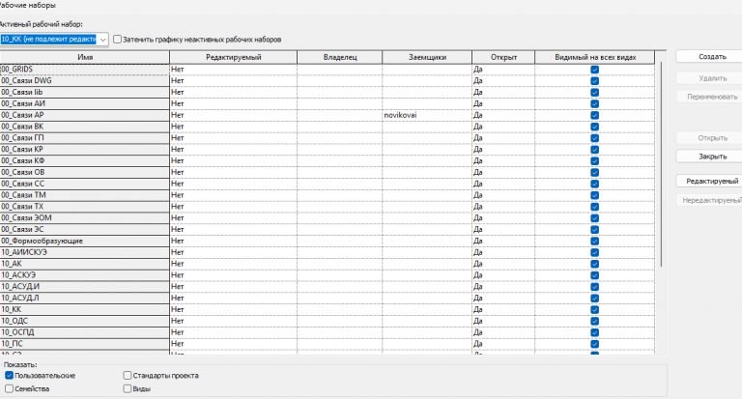
Task: Click the Владелец column header
Action: point(340,57)
